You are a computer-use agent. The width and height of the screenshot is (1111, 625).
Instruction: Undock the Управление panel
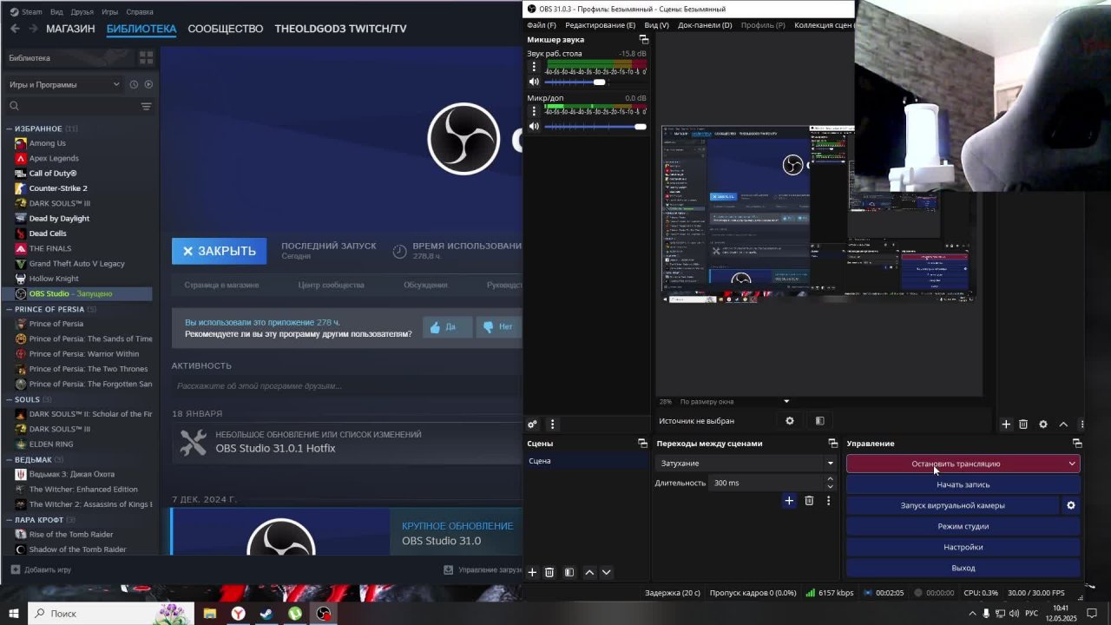coord(1077,443)
